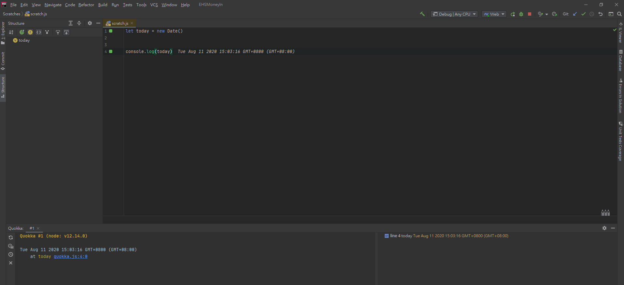Open the Unit Tests Coverage side panel

(620, 141)
